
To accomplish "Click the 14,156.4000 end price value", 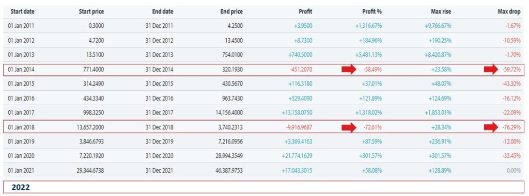I will tap(228, 113).
